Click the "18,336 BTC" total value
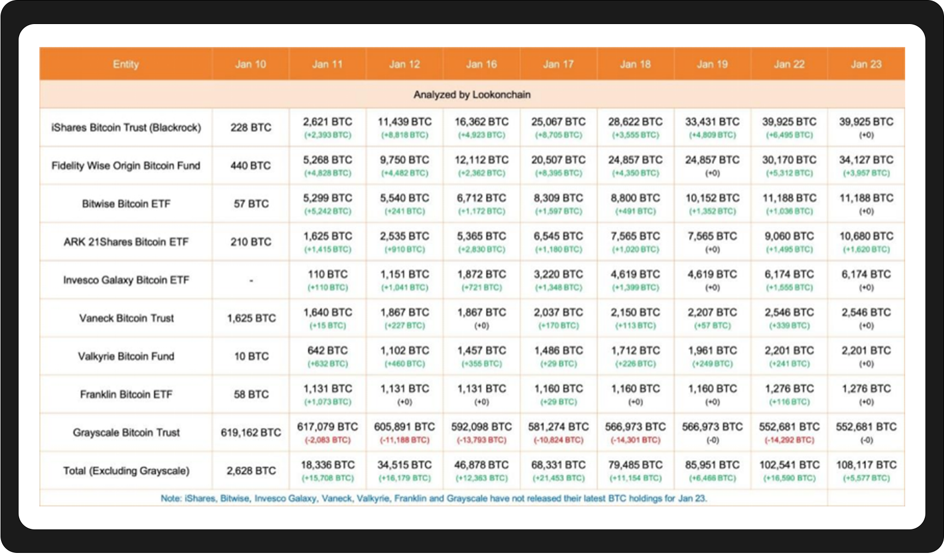This screenshot has height=554, width=944. pos(328,465)
